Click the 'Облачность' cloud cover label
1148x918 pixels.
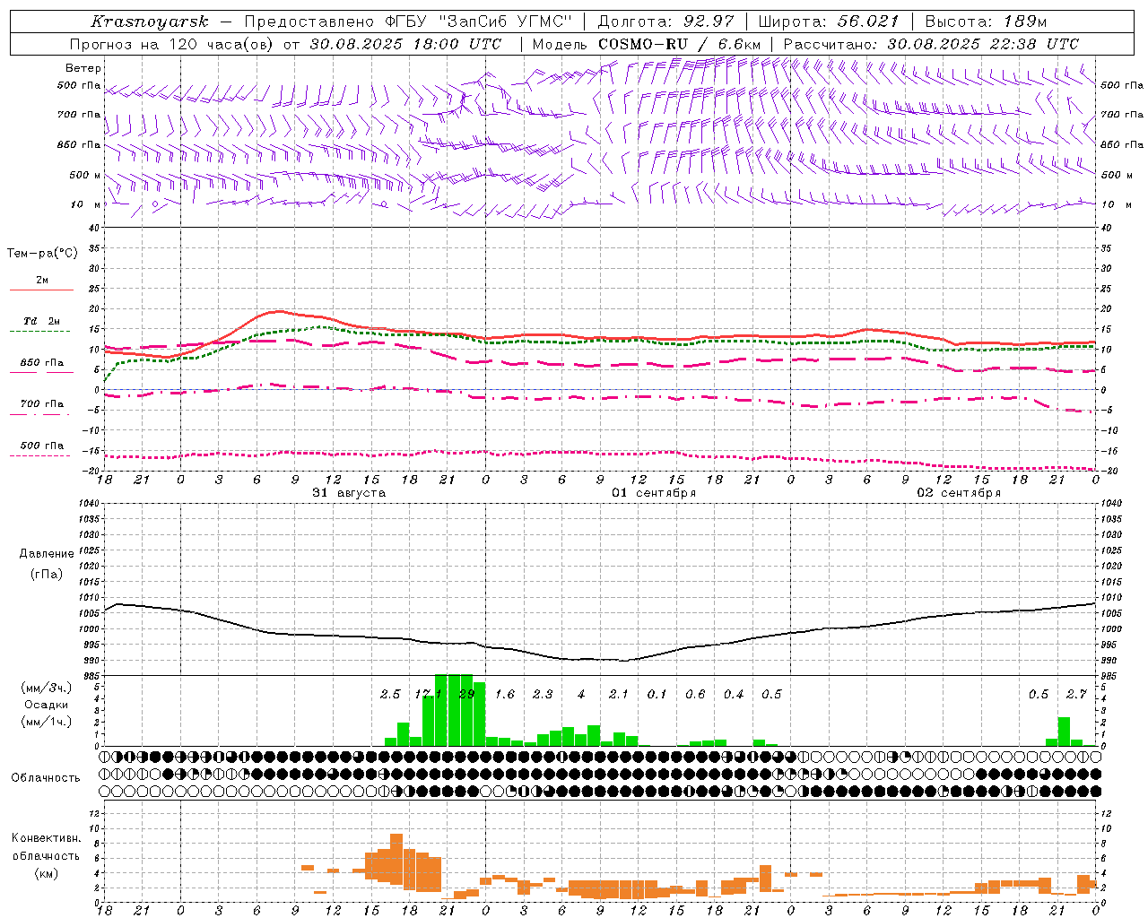point(46,777)
